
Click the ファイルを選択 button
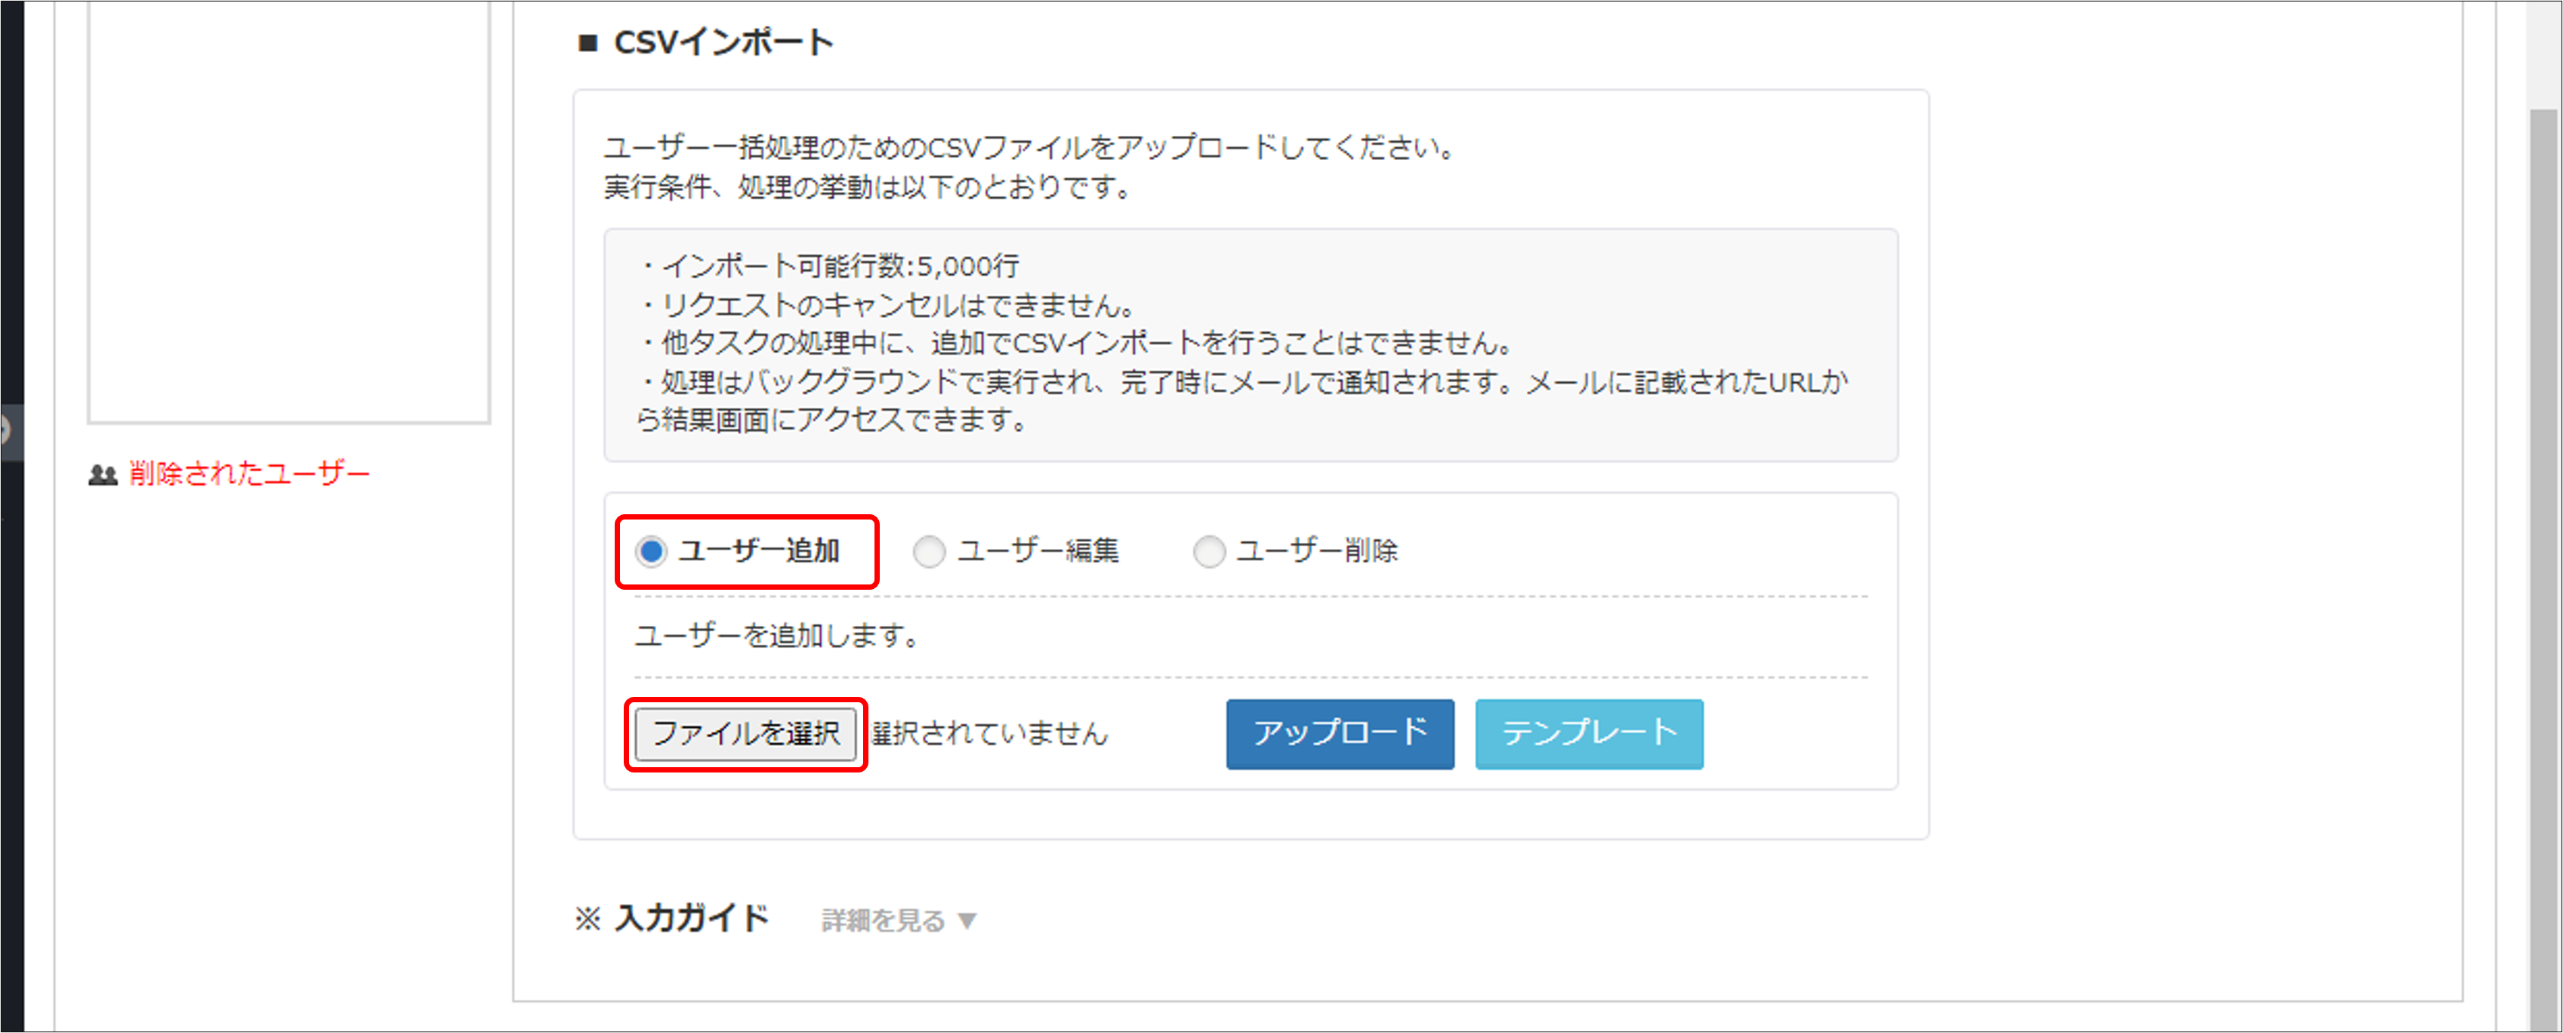[x=745, y=735]
